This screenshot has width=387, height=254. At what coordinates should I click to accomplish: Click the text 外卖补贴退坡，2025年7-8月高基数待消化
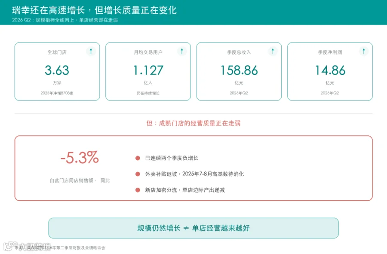(194, 174)
